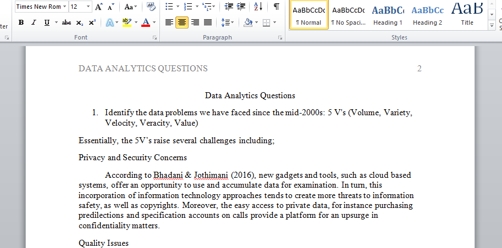The width and height of the screenshot is (502, 248).
Task: Click the misspelled word Jothimani
Action: point(211,175)
